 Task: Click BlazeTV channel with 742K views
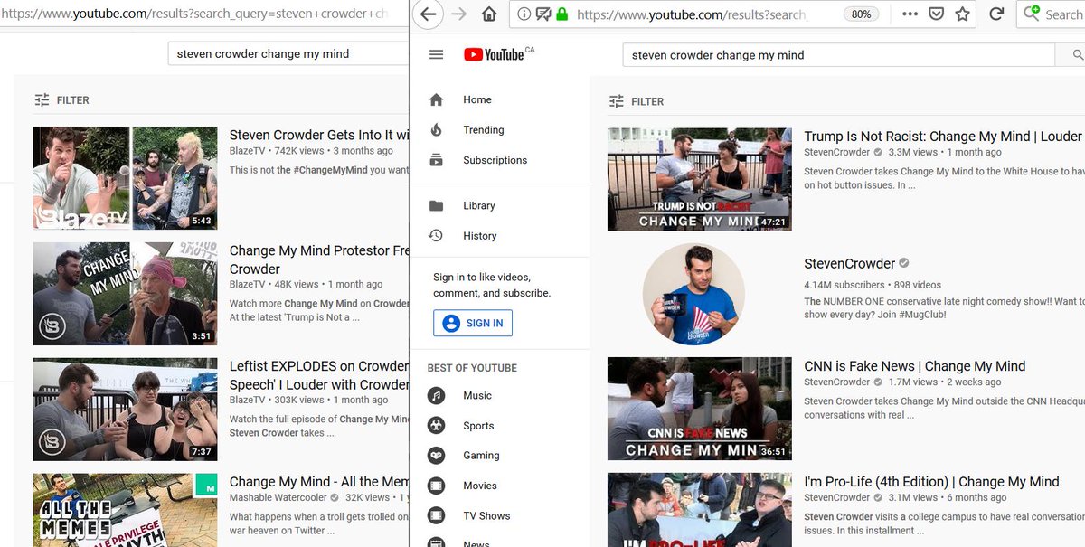click(247, 151)
